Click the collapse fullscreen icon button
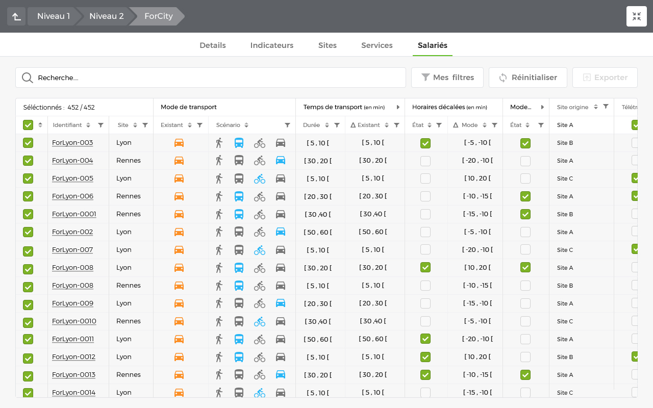Screen dimensions: 653x408 [637, 16]
